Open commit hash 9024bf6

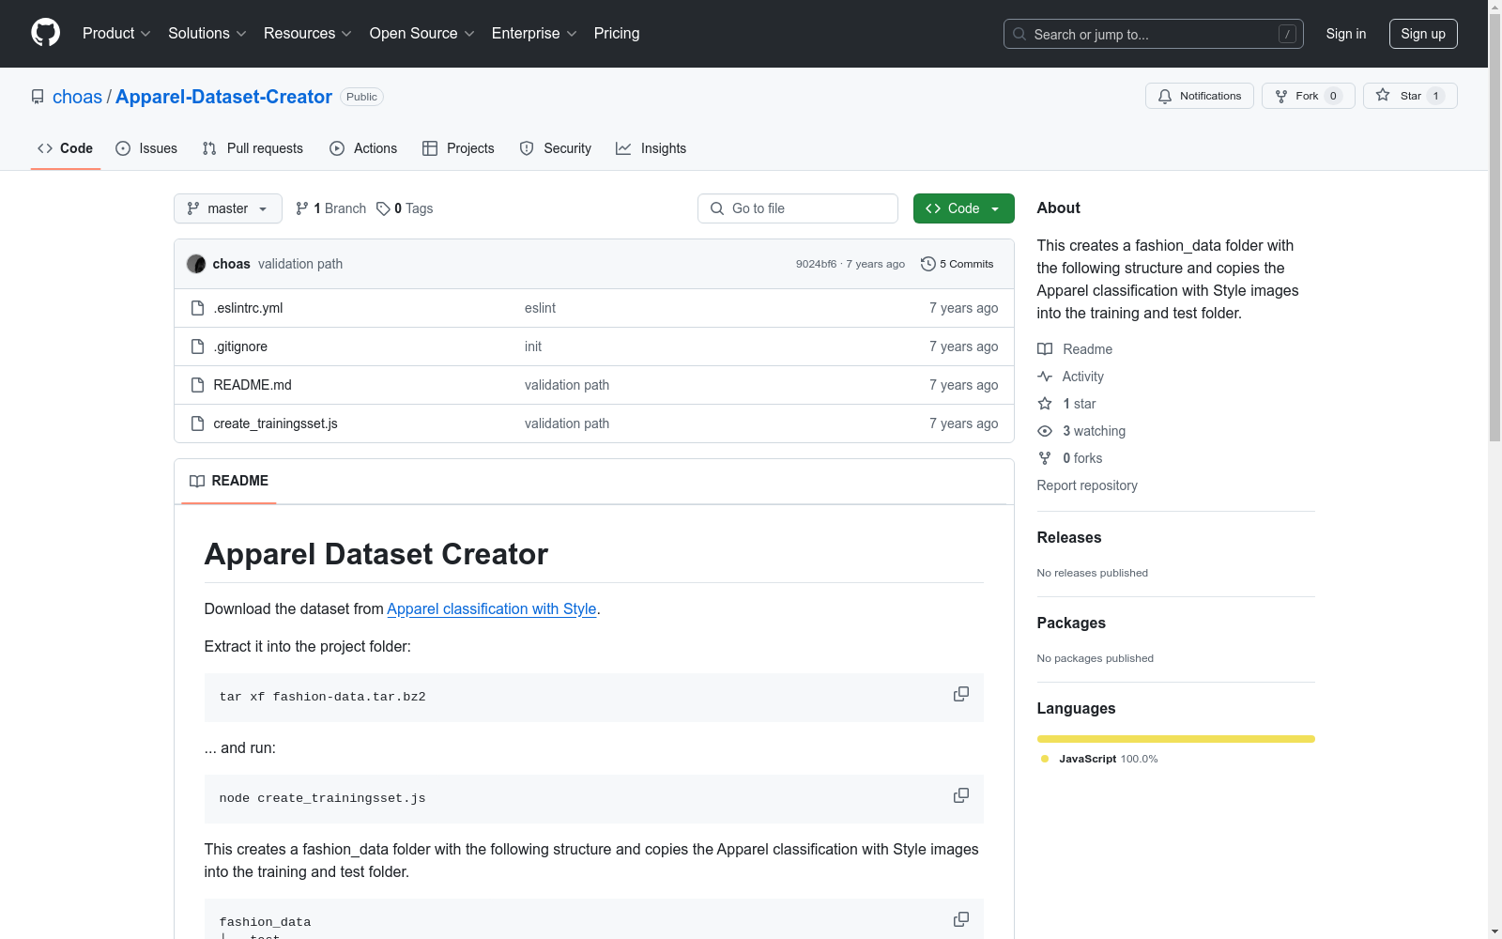816,264
